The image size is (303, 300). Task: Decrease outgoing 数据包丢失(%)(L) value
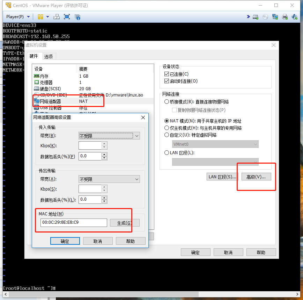pyautogui.click(x=104, y=201)
